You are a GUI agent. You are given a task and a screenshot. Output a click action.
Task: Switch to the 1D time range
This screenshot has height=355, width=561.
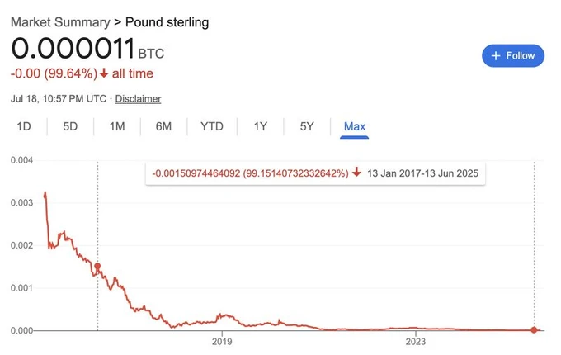coord(24,126)
